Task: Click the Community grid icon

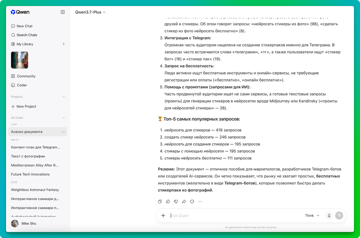Action: tap(13, 76)
